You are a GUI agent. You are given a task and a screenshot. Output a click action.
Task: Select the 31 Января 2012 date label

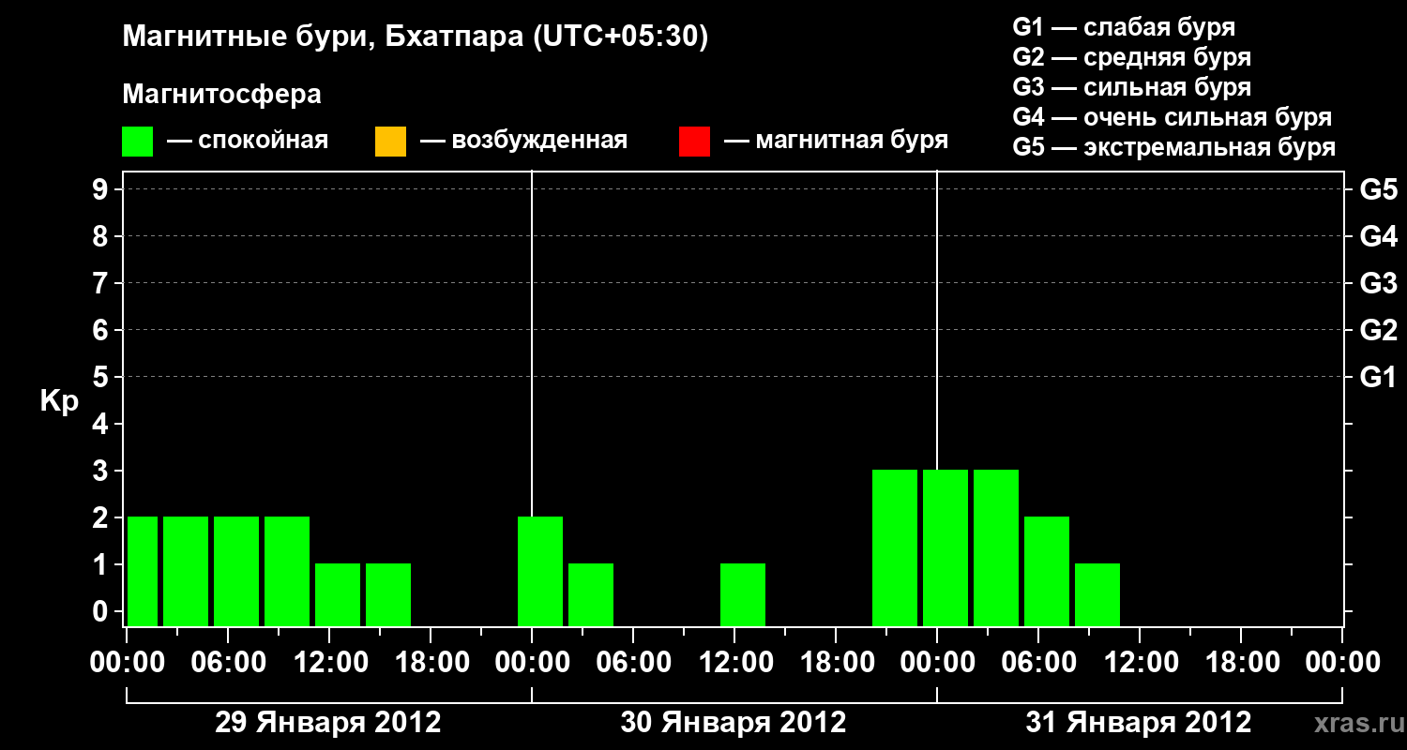1138,723
